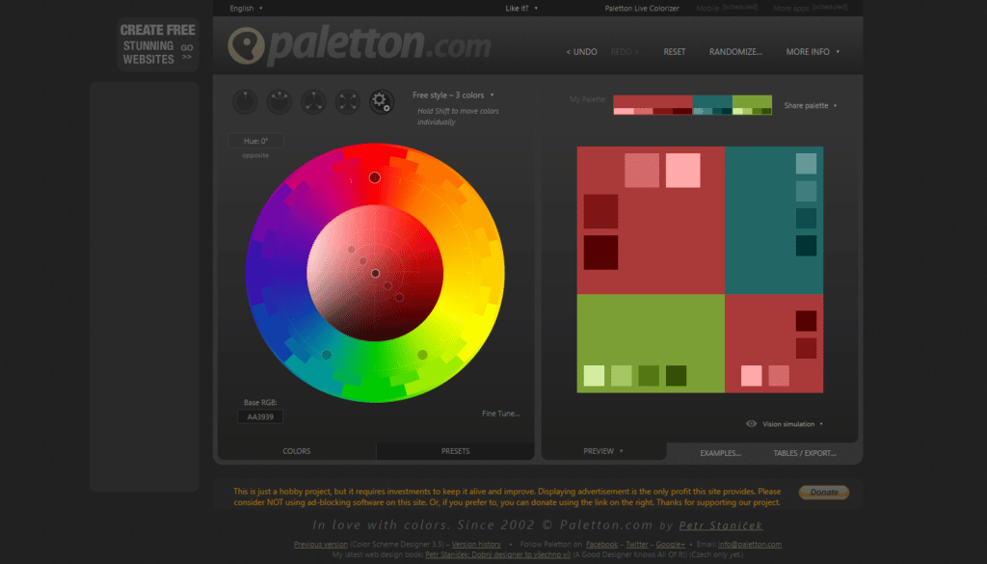
Task: Open the Fine Tune... option
Action: pyautogui.click(x=501, y=414)
